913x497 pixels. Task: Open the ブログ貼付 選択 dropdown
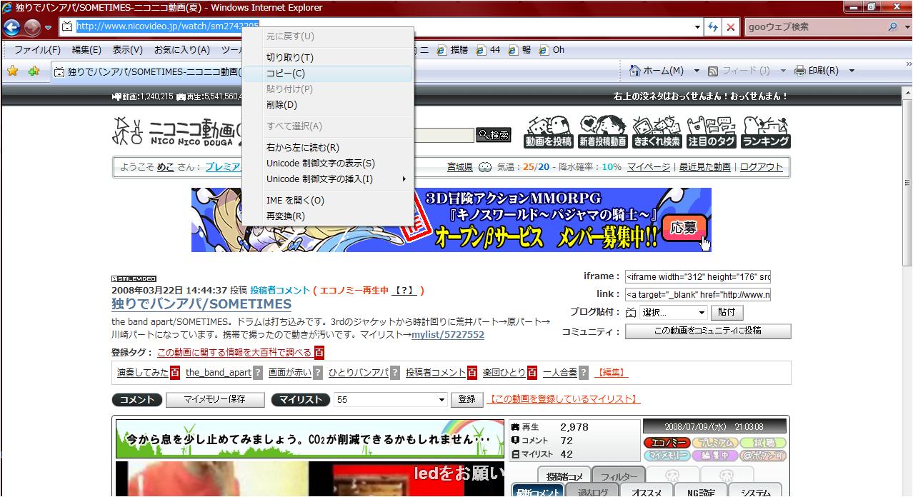tap(673, 313)
